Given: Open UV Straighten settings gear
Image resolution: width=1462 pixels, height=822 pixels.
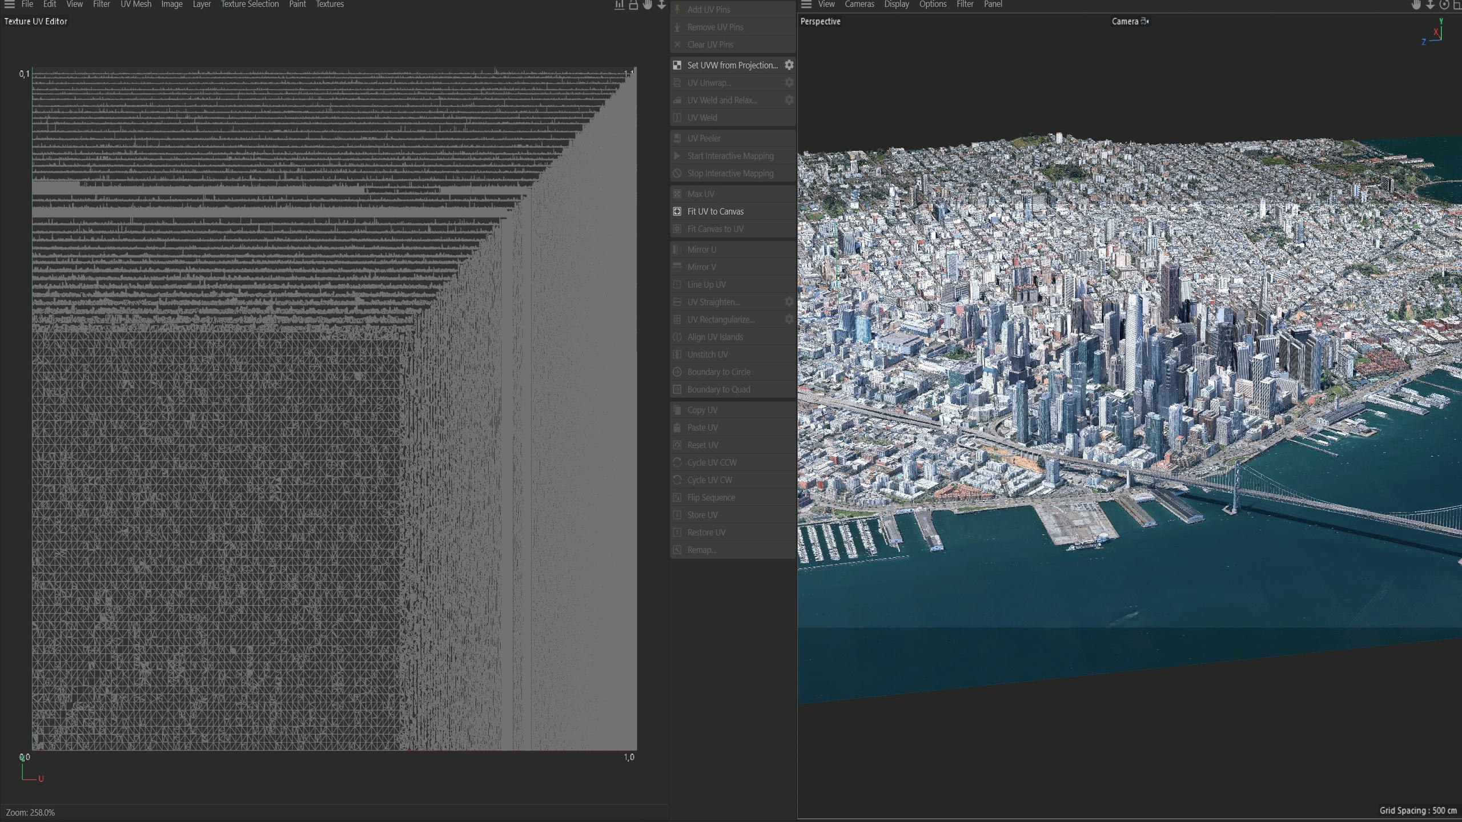Looking at the screenshot, I should click(x=789, y=302).
